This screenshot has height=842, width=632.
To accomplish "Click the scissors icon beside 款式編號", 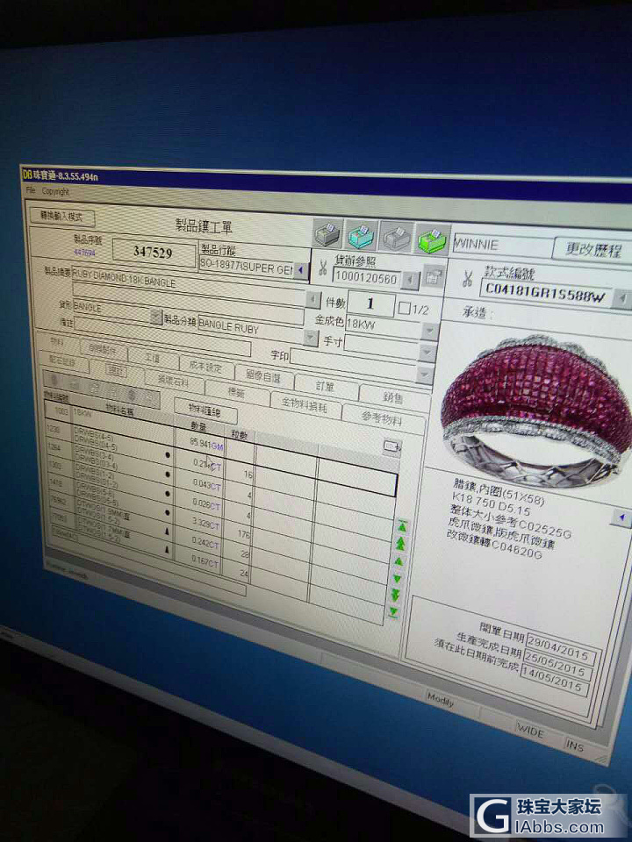I will coord(467,278).
